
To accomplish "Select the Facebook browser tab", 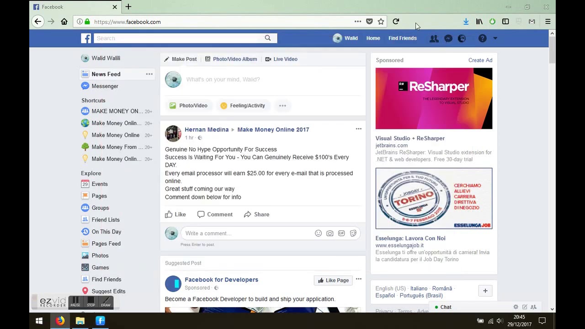I will pos(75,7).
